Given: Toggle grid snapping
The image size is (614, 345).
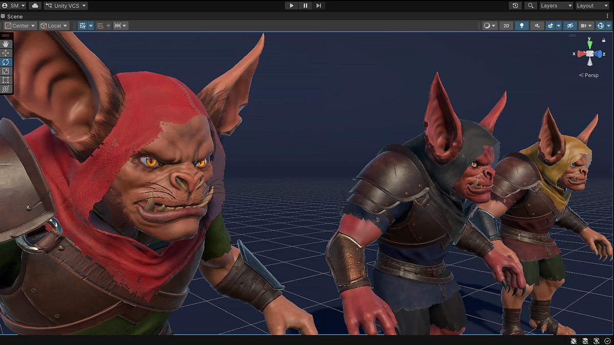Looking at the screenshot, I should pos(100,26).
